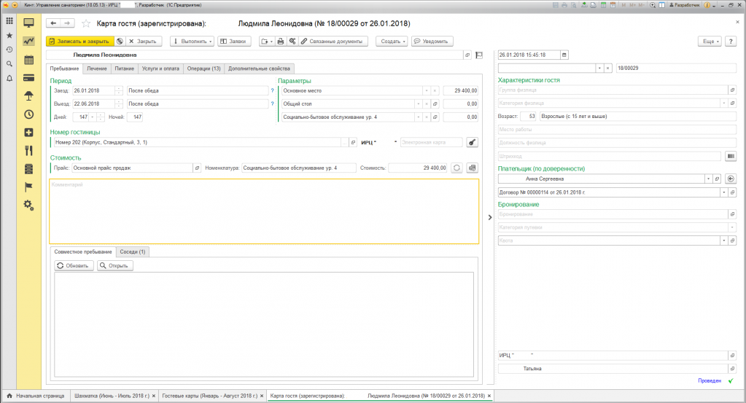
Task: Click the round arrow icon beside payer
Action: (x=731, y=179)
